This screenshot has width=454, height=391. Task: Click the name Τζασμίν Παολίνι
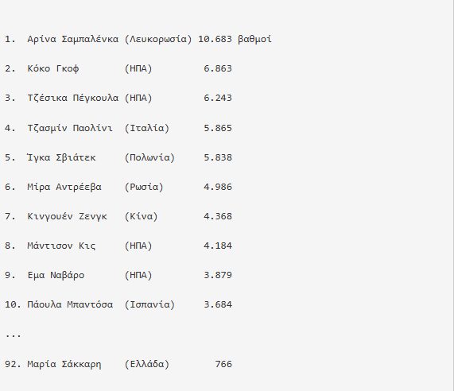pyautogui.click(x=70, y=128)
